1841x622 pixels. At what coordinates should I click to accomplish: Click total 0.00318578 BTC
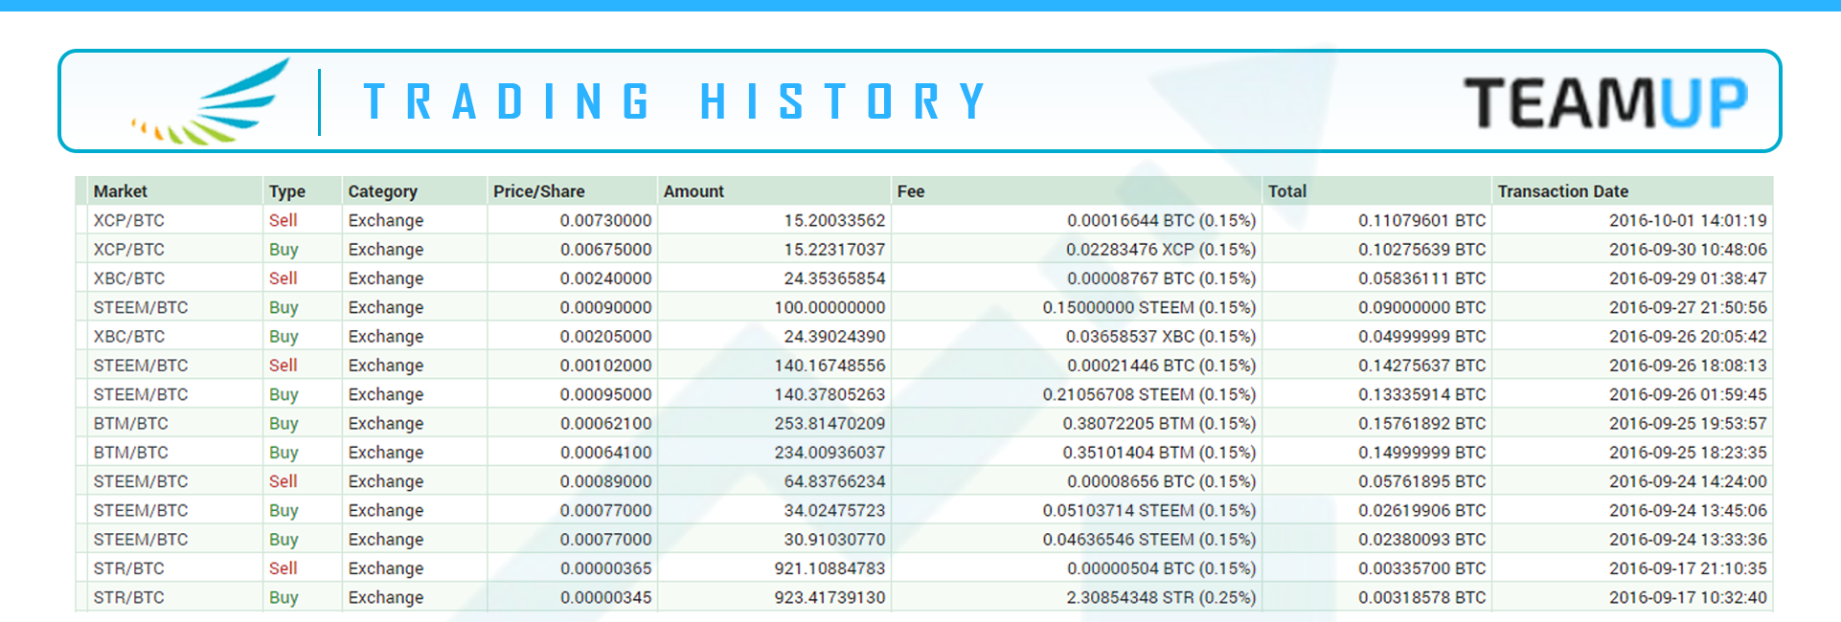pyautogui.click(x=1422, y=597)
